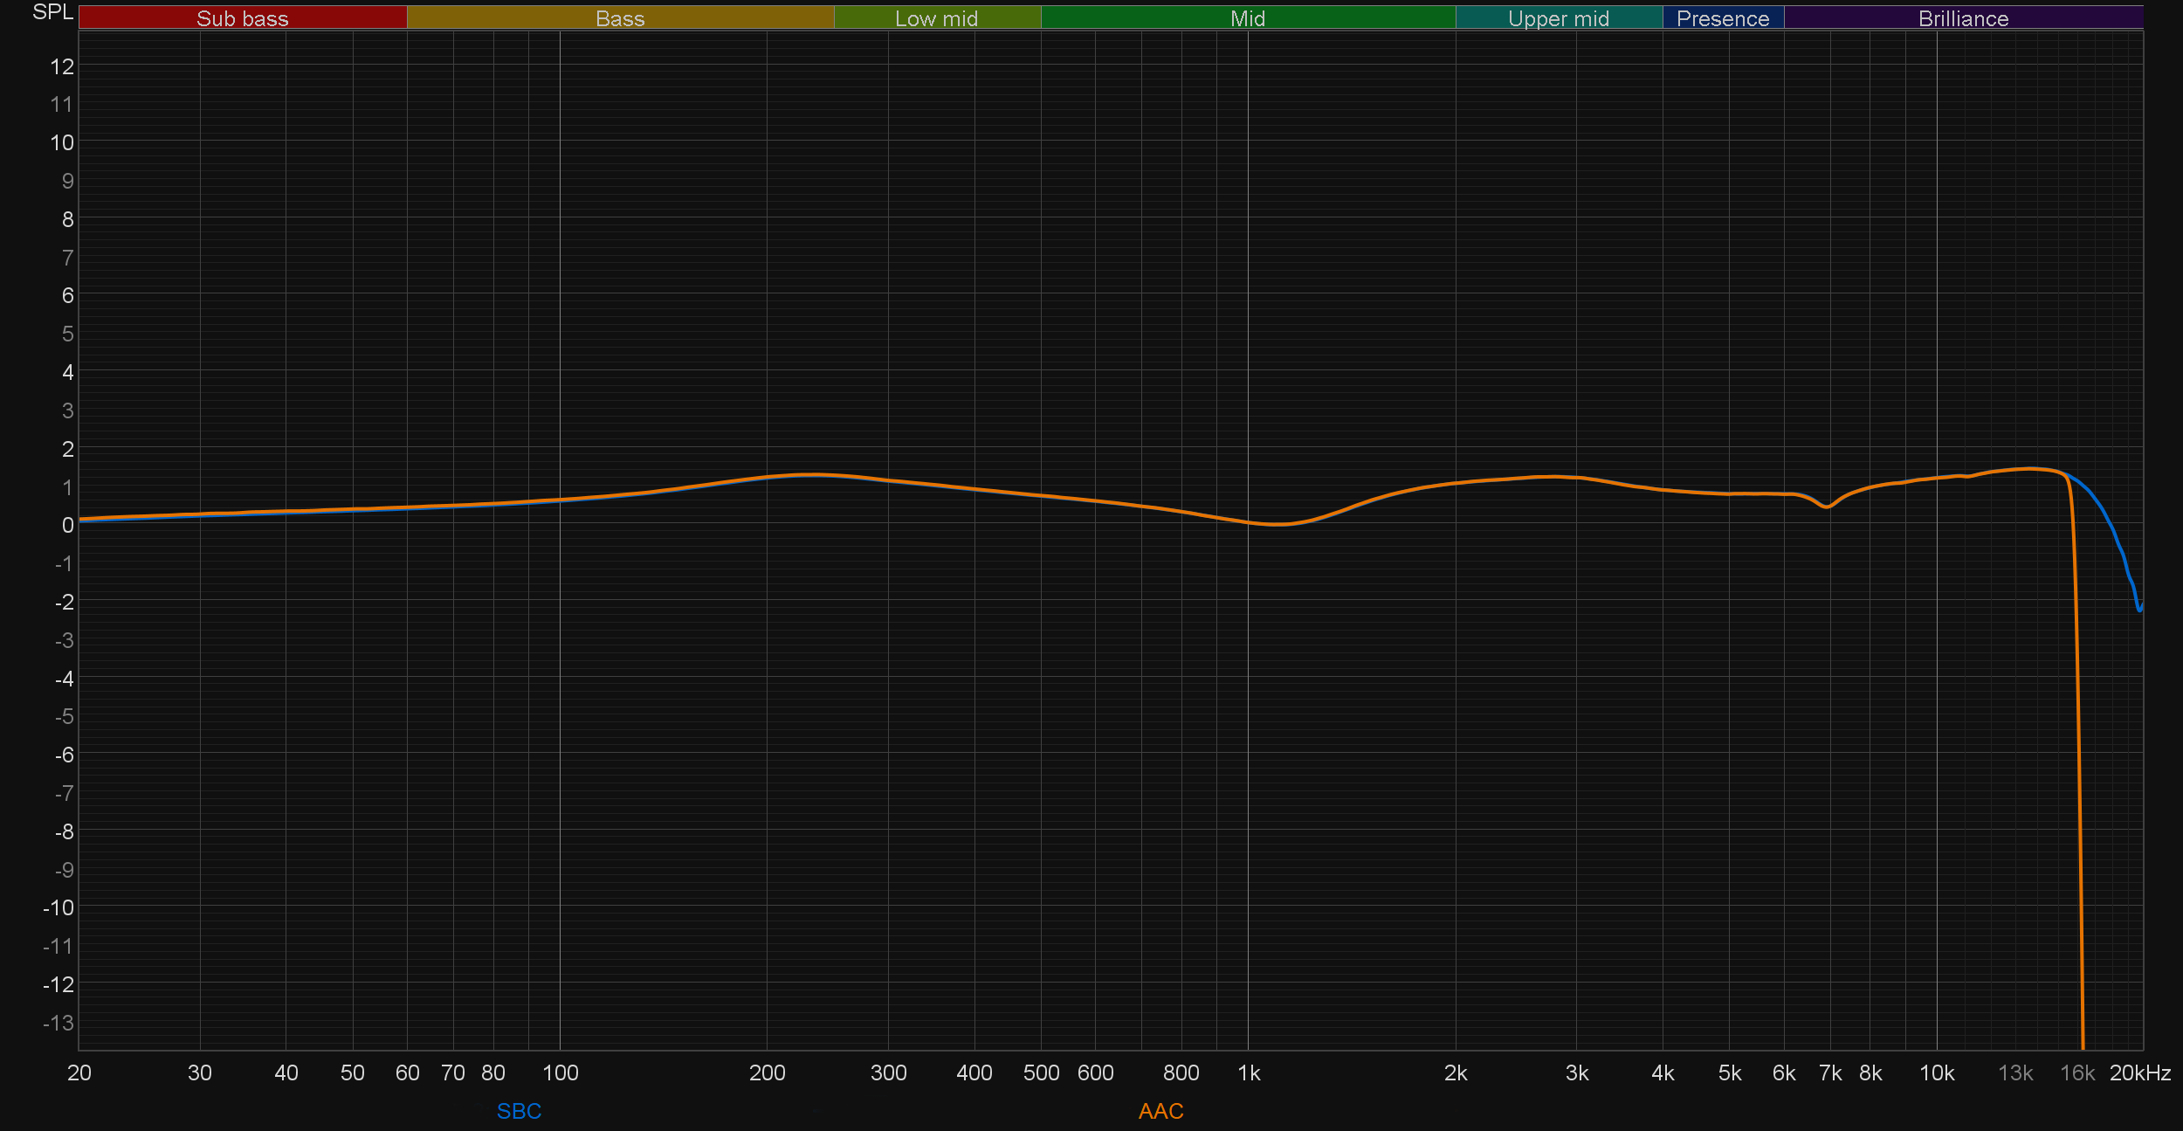Toggle the SBC legend entry

(x=519, y=1111)
